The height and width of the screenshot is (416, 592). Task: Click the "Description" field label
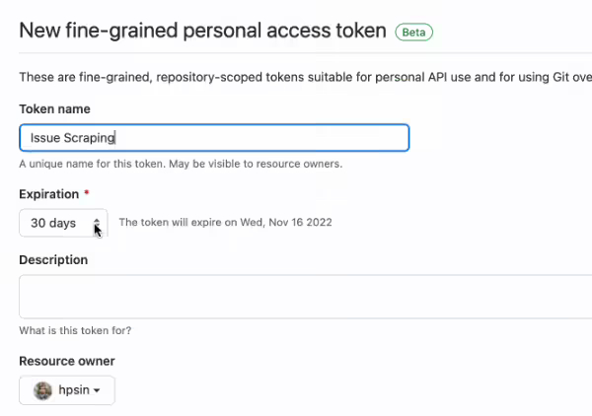point(53,260)
